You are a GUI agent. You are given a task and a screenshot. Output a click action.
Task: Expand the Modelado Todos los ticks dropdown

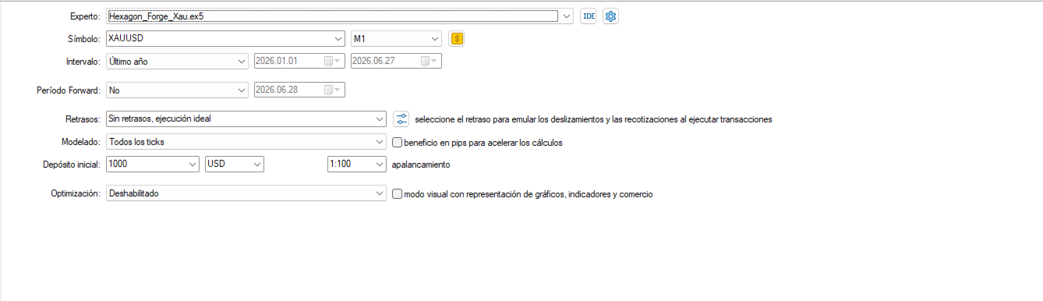coord(380,142)
